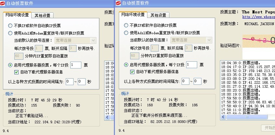Select log row with IP 159.148.213
The width and height of the screenshot is (275, 135).
248,71
